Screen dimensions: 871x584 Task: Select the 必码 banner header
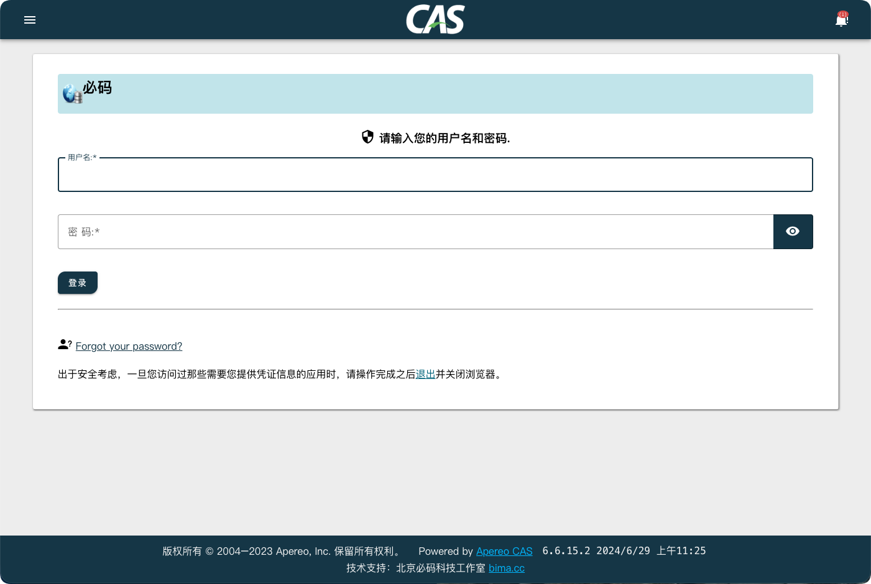[435, 93]
